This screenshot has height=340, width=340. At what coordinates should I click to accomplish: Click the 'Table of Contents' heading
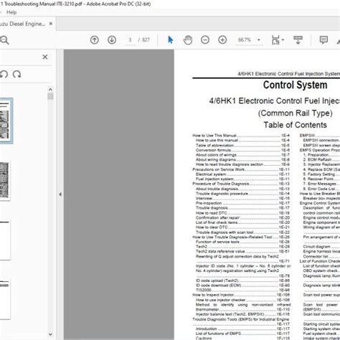[295, 125]
